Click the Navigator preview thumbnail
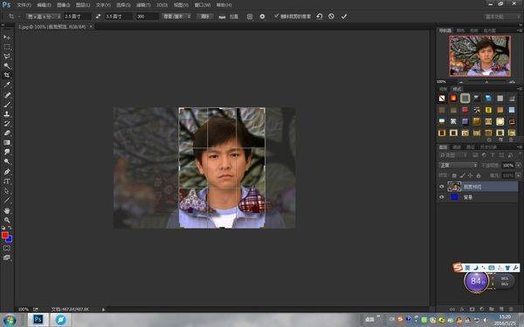524x327 pixels. [x=479, y=56]
